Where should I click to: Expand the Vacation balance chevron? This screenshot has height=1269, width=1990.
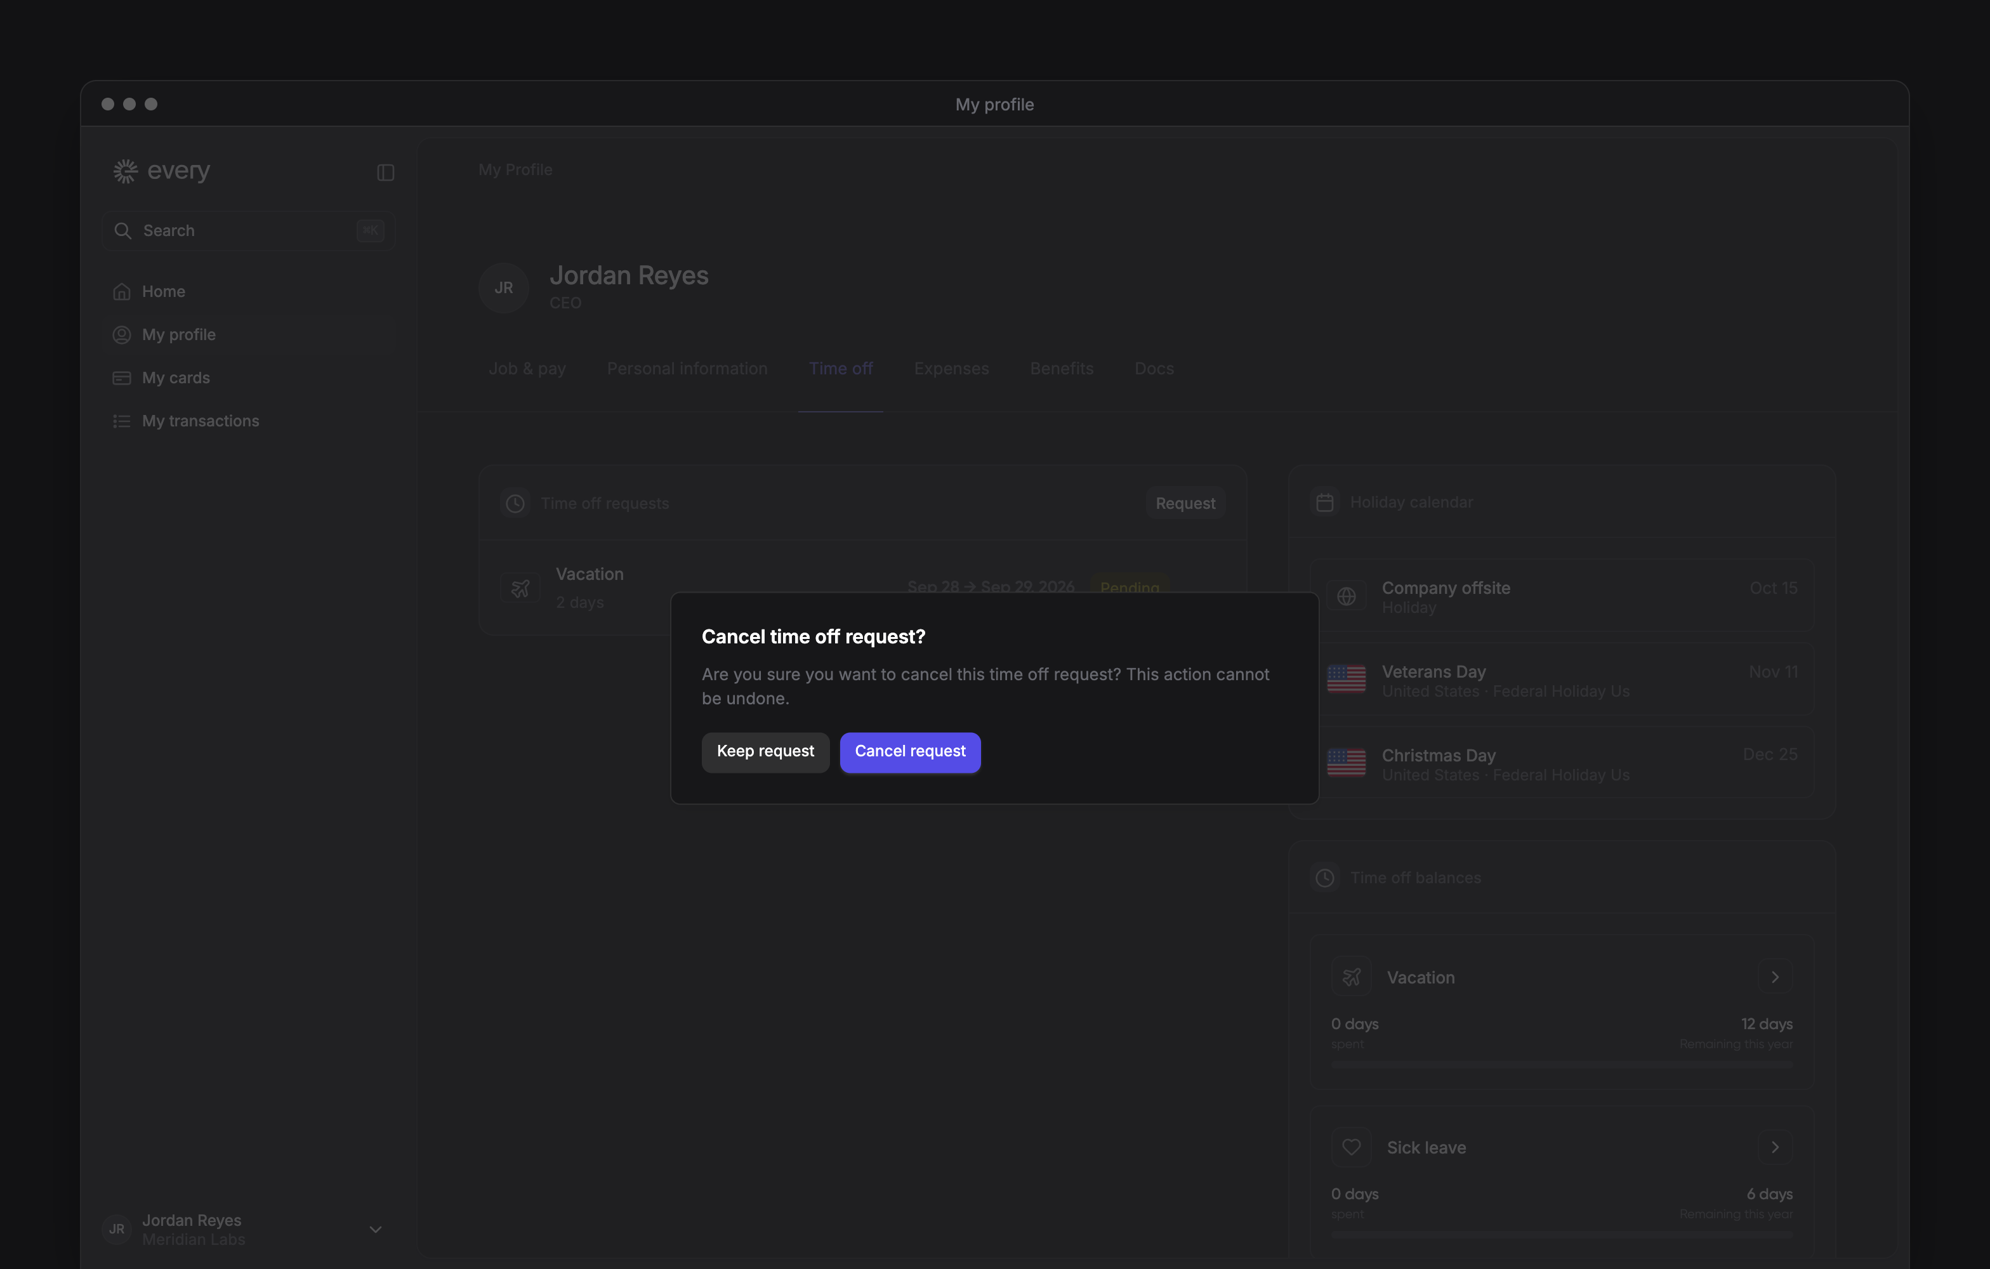(x=1775, y=977)
